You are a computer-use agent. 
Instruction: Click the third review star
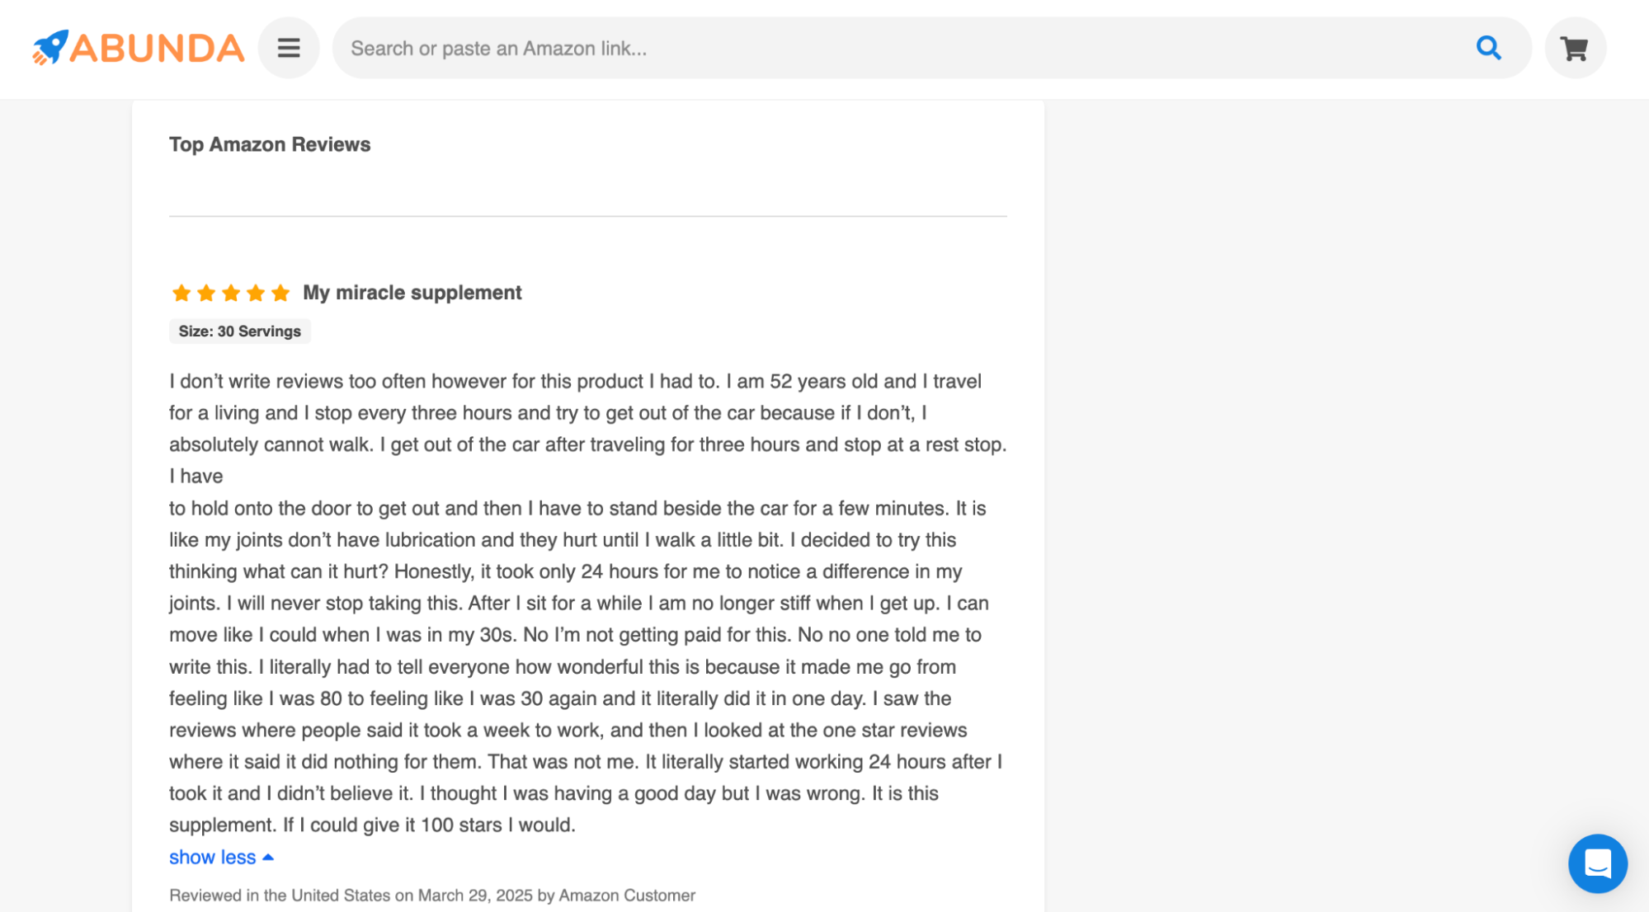coord(231,293)
